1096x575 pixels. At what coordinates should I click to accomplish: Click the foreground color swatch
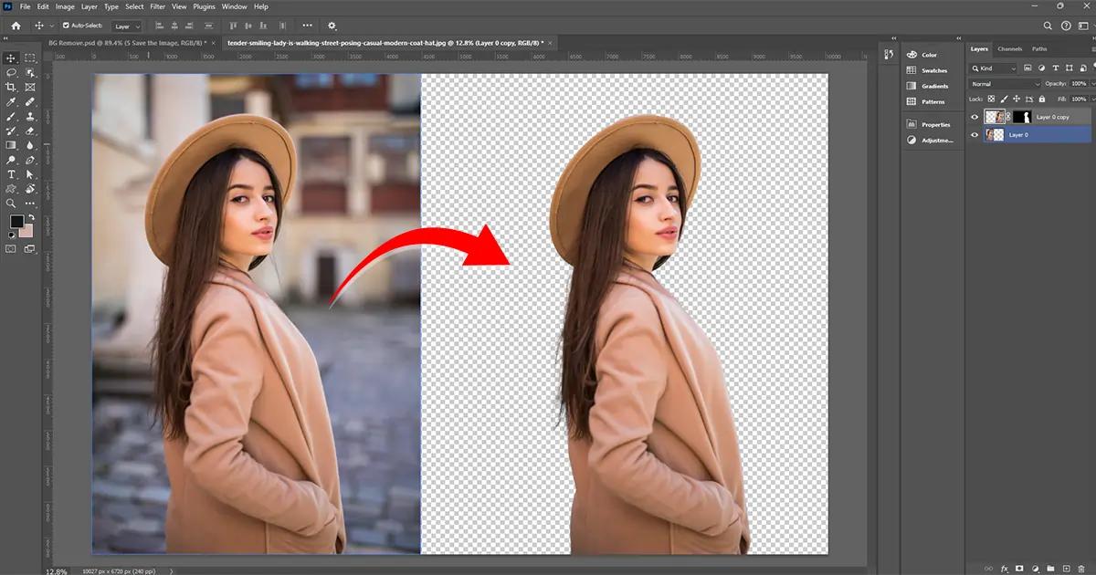(16, 222)
